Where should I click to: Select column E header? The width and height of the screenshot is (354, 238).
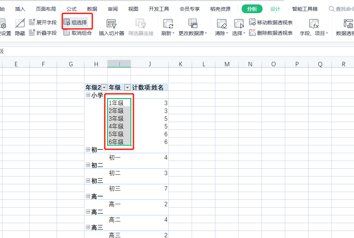[x=16, y=64]
